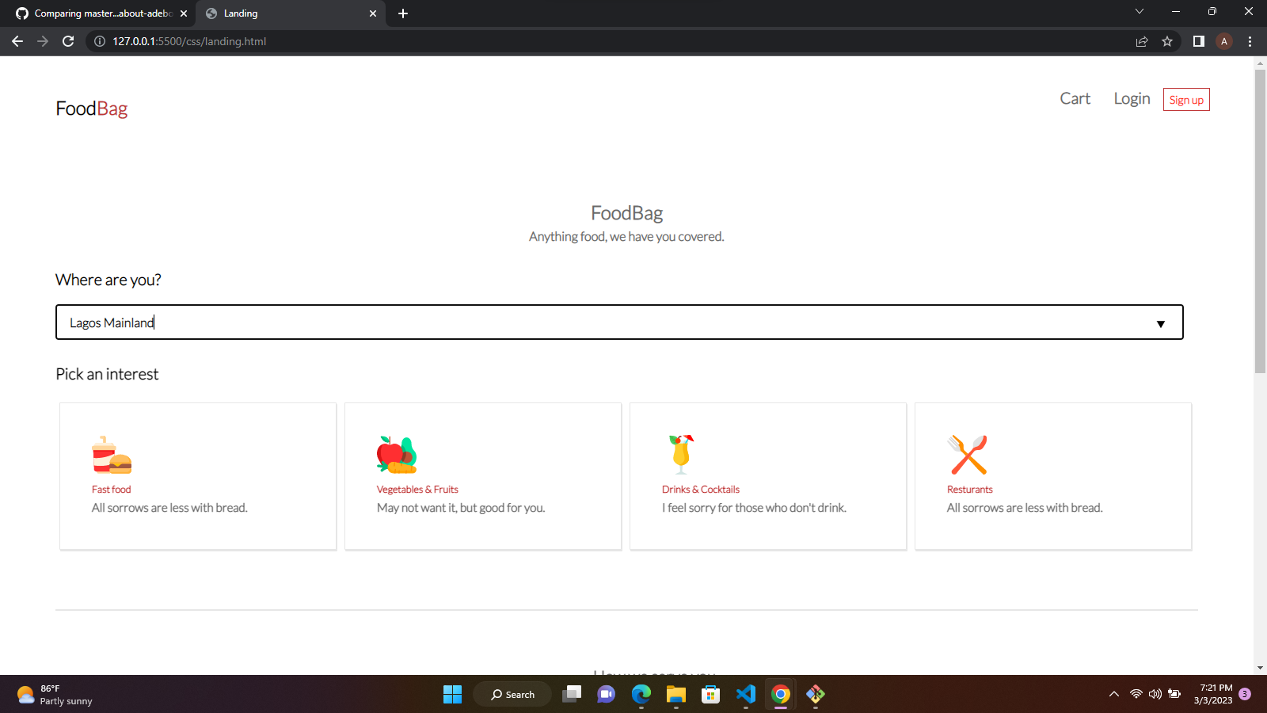Open Chrome's three-dot menu
Viewport: 1267px width, 713px height.
point(1250,41)
